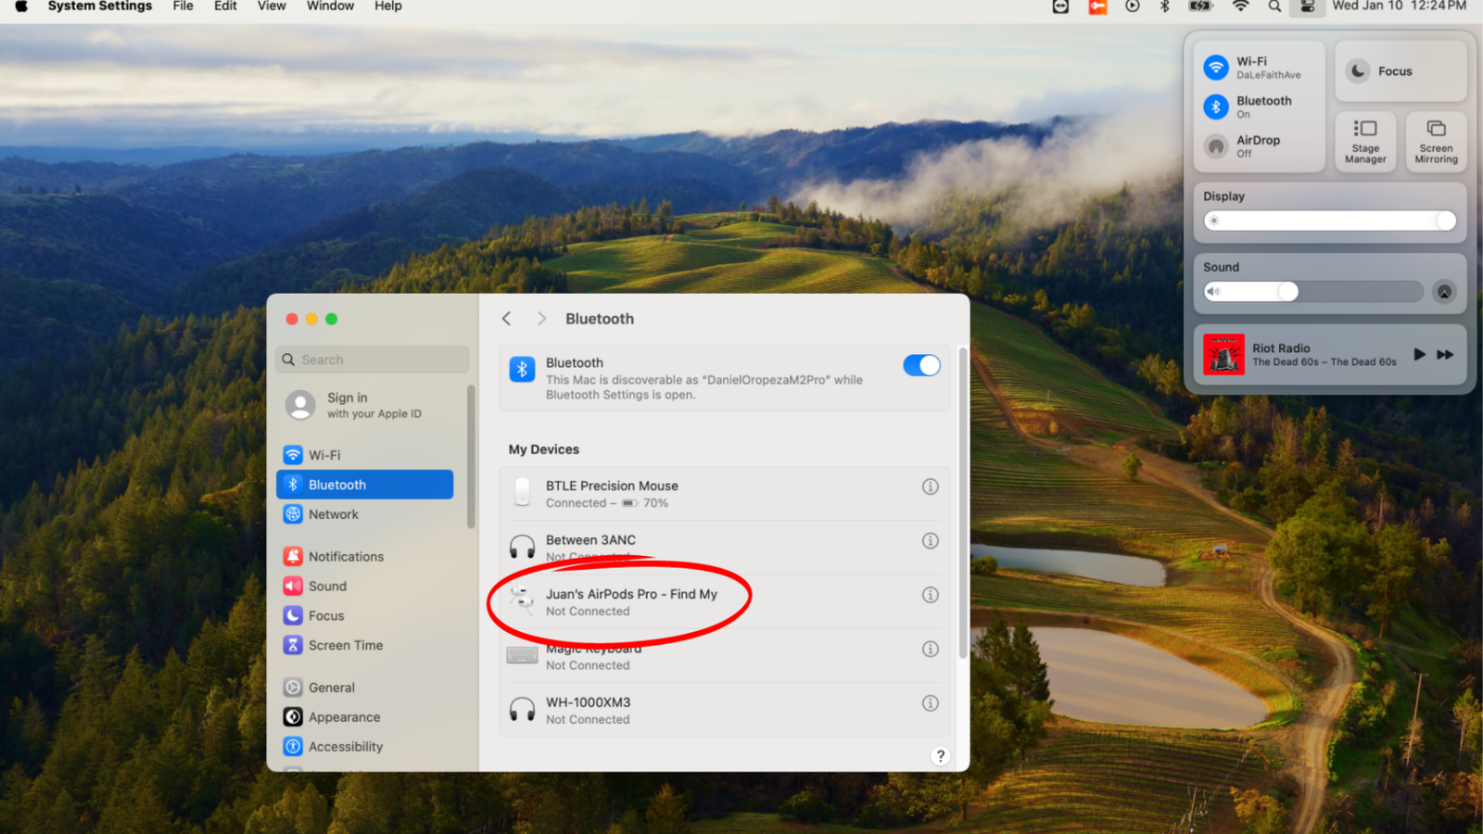
Task: Select Notifications in the sidebar
Action: pos(364,556)
